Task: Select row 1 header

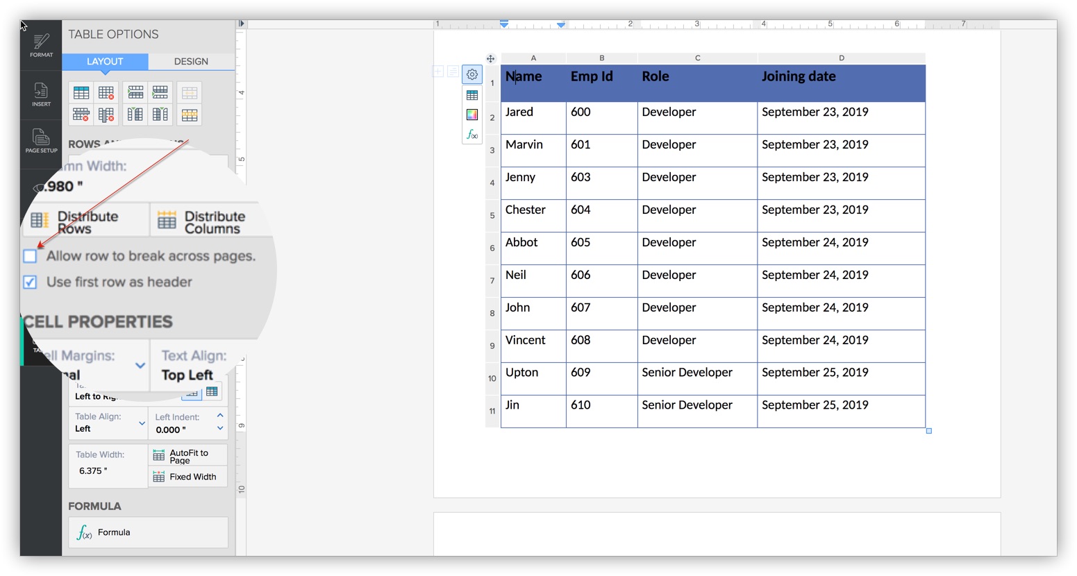Action: (492, 83)
